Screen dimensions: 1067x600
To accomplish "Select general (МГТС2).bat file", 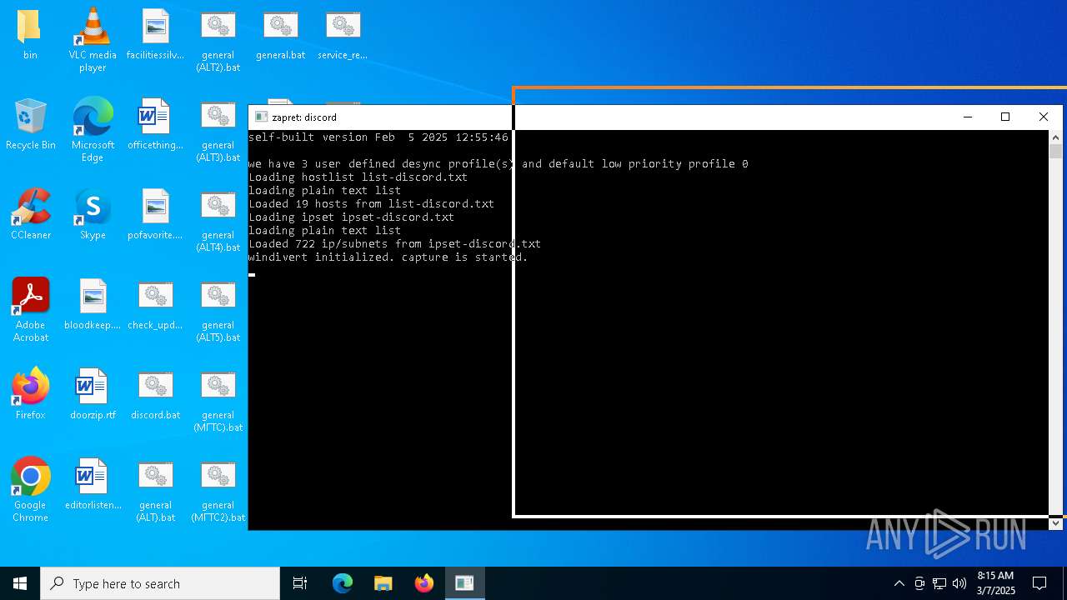I will 218,489.
